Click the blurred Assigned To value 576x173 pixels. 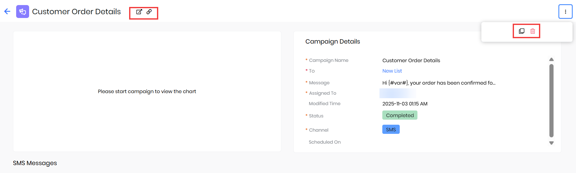coord(398,93)
